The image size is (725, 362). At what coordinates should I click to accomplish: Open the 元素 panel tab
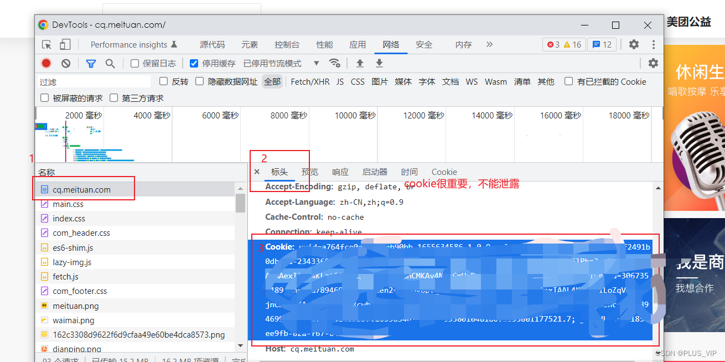point(250,45)
